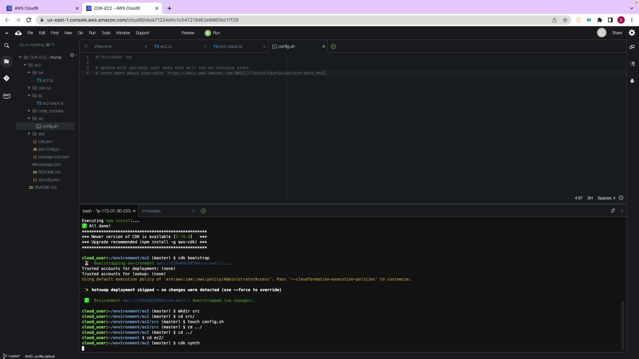Collapse the src folder
The image size is (639, 359).
(x=29, y=119)
